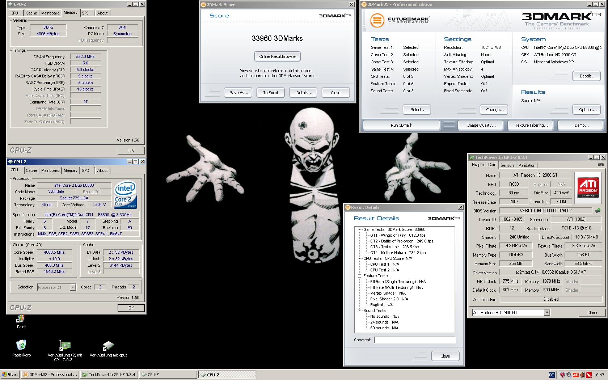
Task: Select GT4 - Mother Nature result row
Action: (x=398, y=253)
